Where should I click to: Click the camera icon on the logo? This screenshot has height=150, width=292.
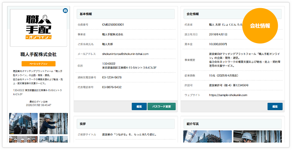click(65, 11)
